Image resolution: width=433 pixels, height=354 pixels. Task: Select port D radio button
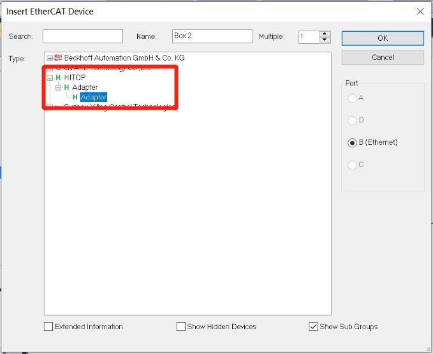352,121
